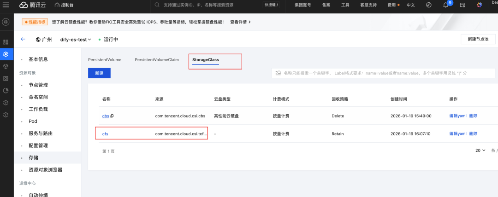Click the Retain reclaim policy cell
The width and height of the screenshot is (498, 197).
tap(338, 134)
